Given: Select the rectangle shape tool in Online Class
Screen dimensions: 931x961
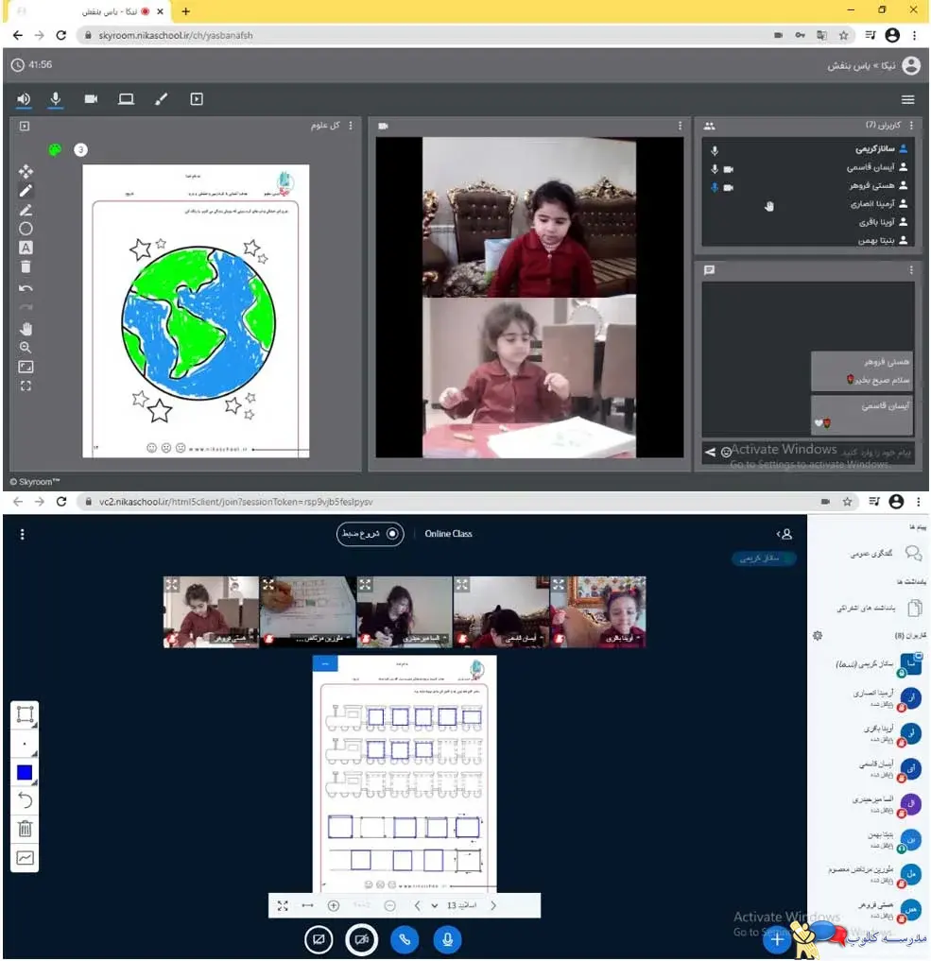Looking at the screenshot, I should pos(26,714).
